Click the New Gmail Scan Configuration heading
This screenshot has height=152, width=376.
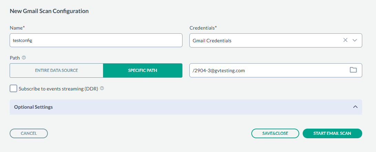click(49, 11)
